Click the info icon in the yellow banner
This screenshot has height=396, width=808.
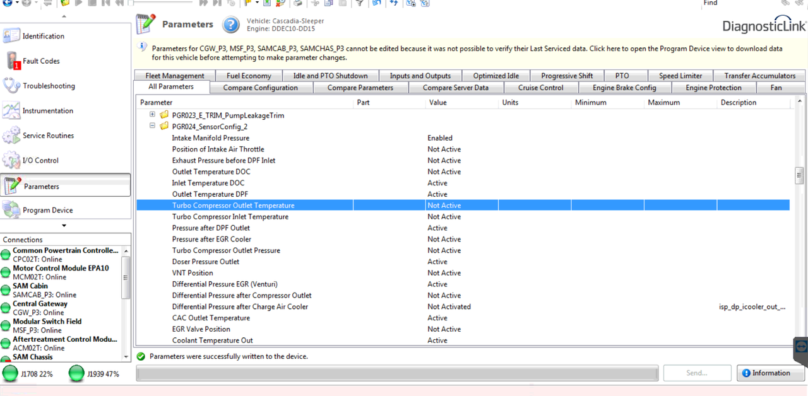click(143, 48)
